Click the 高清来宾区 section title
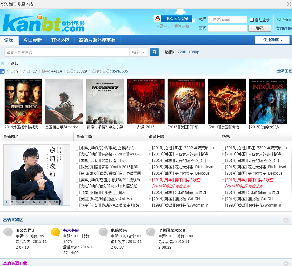 [13, 220]
